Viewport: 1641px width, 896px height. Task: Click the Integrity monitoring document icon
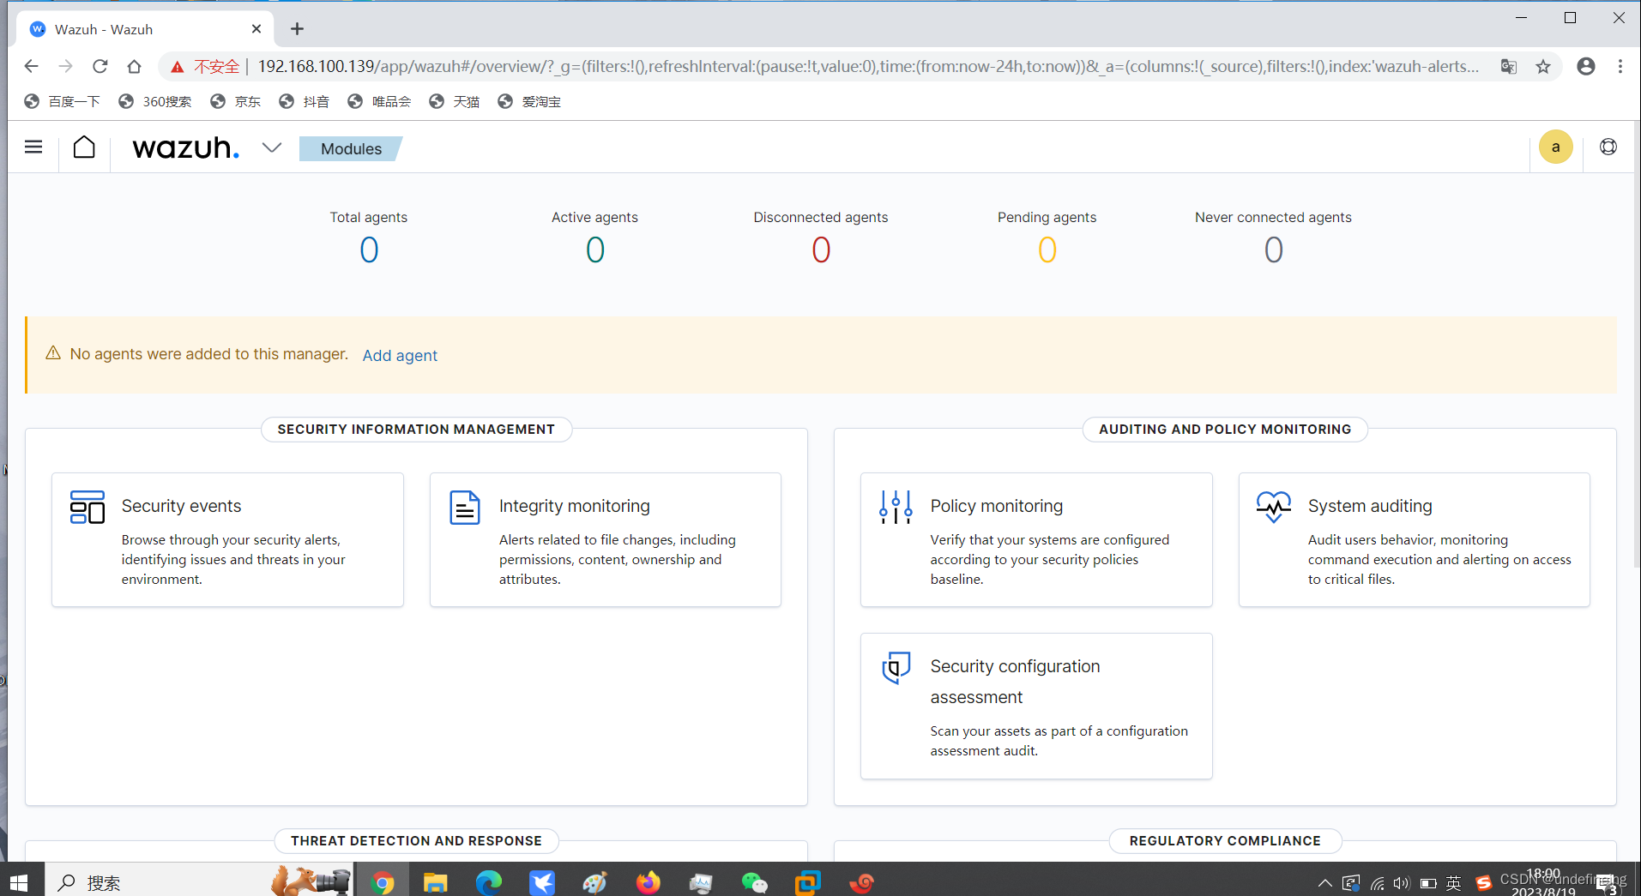coord(465,507)
